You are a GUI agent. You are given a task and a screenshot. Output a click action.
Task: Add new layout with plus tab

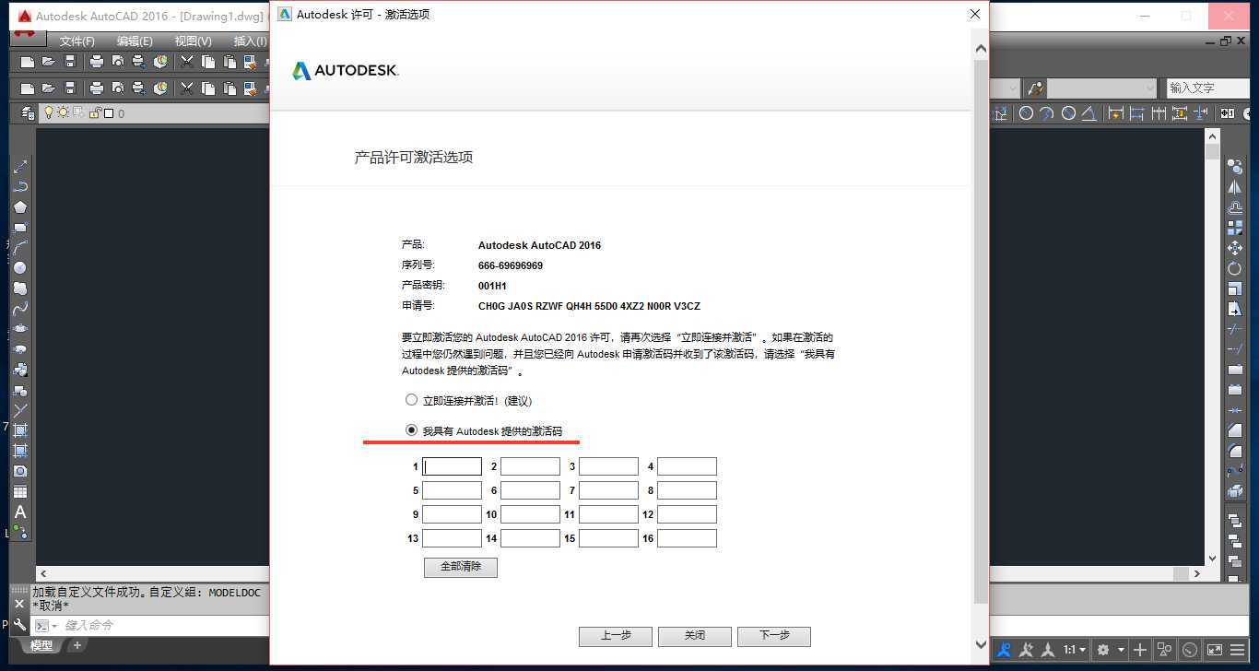[x=77, y=645]
